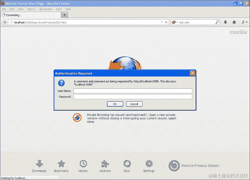250x180 pixels.
Task: Close the Authentication Required dialog
Action: tap(192, 73)
